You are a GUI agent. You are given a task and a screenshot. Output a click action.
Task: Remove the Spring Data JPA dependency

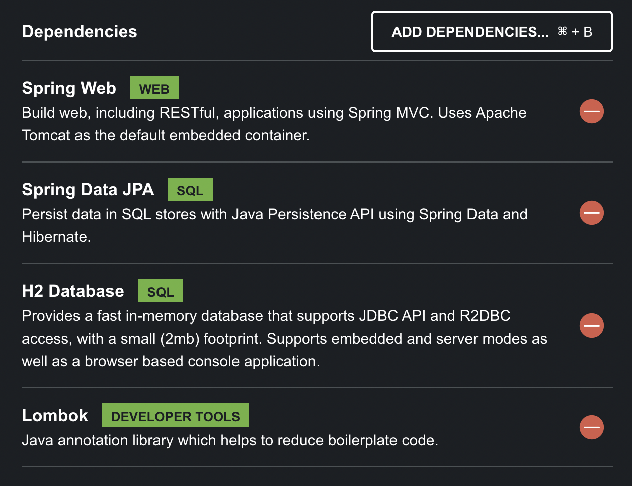[592, 213]
